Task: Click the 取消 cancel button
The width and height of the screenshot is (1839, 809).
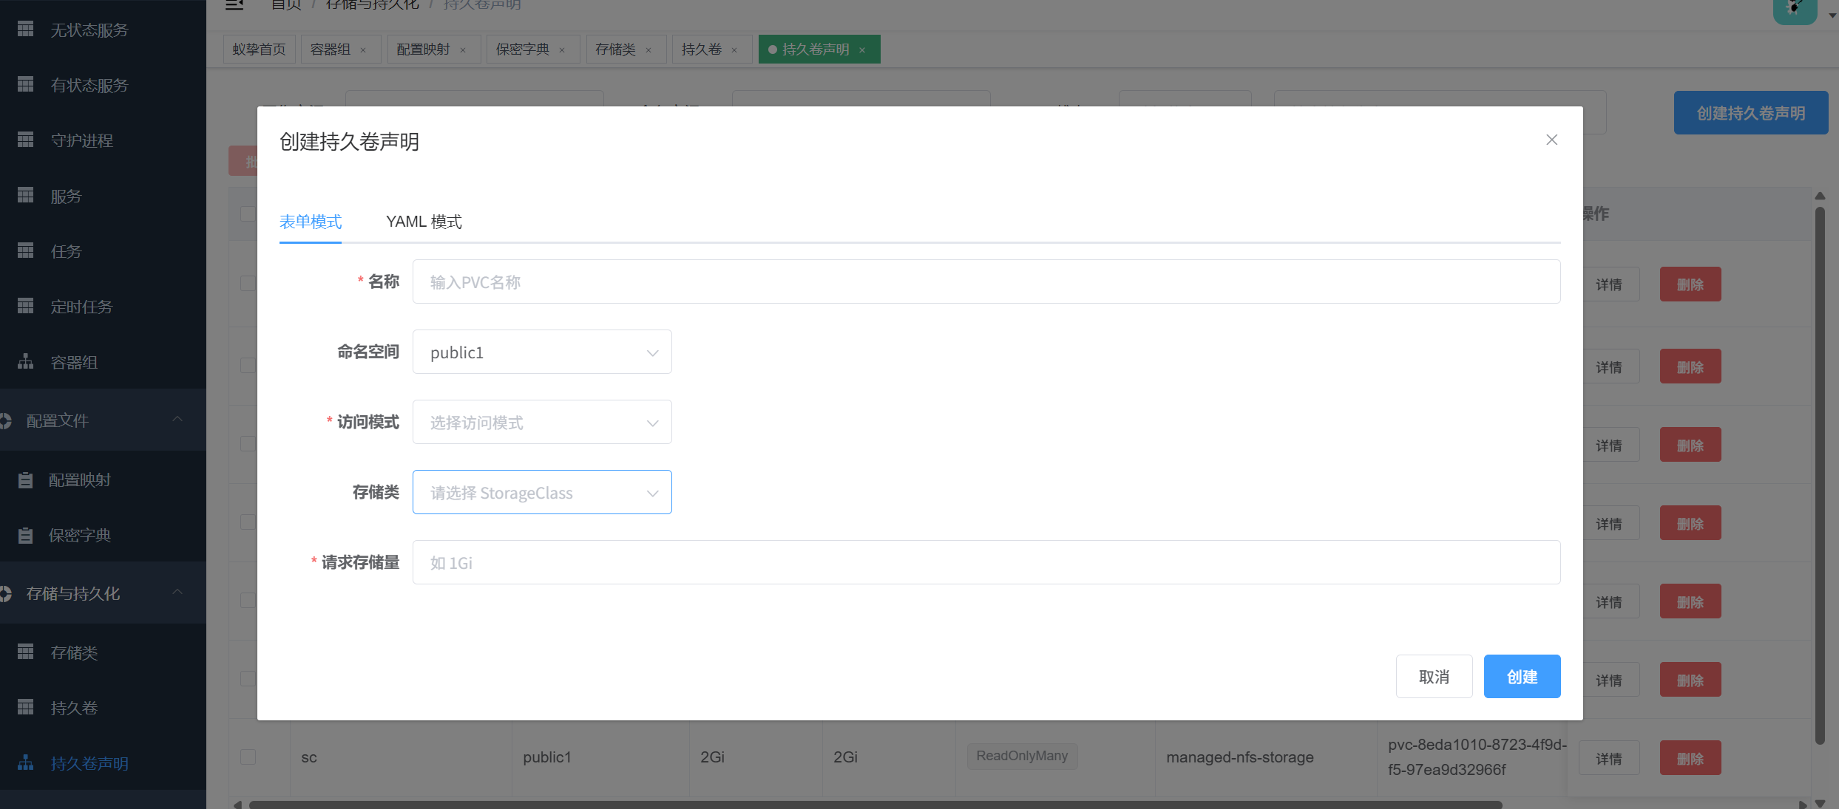Action: pos(1433,677)
